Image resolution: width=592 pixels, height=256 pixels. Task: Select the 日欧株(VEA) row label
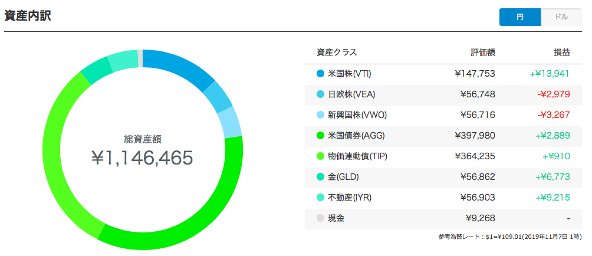351,94
